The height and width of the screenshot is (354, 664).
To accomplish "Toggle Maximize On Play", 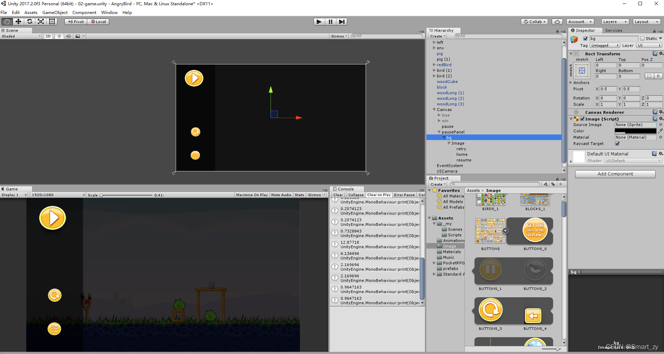I will pyautogui.click(x=252, y=195).
